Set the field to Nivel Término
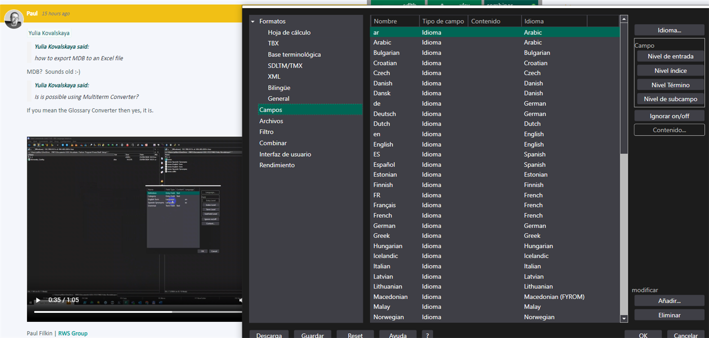Image resolution: width=709 pixels, height=338 pixels. point(670,84)
